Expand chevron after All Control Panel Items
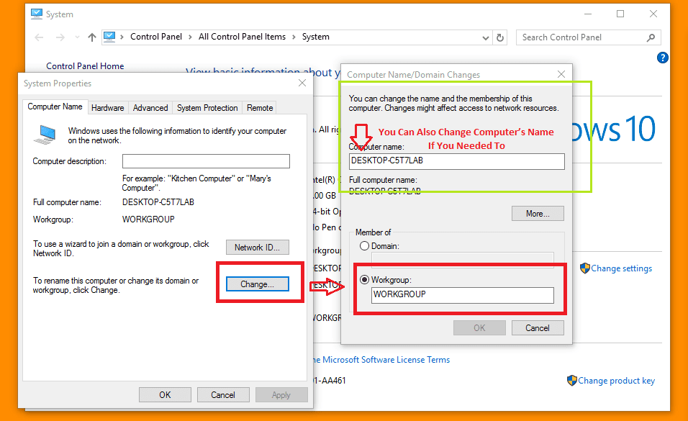Viewport: 688px width, 421px height. [x=294, y=37]
